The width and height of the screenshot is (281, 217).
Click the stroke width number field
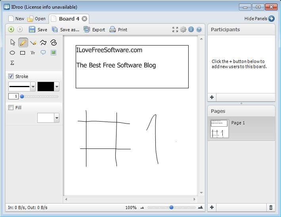point(13,96)
